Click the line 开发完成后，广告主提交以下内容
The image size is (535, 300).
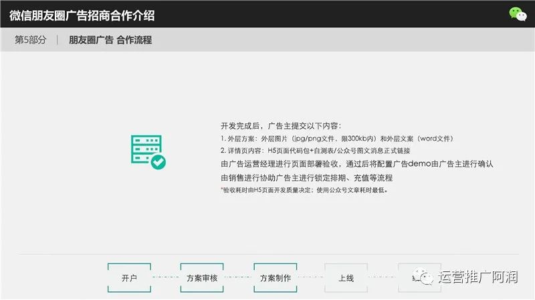281,126
